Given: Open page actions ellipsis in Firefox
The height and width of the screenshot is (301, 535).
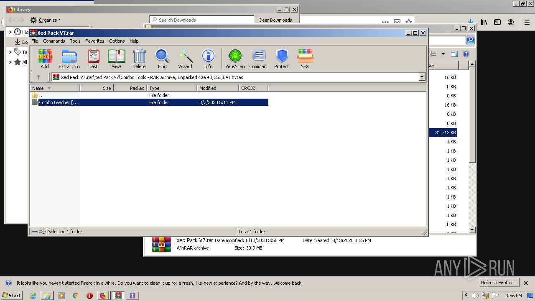Looking at the screenshot, I should tap(385, 22).
